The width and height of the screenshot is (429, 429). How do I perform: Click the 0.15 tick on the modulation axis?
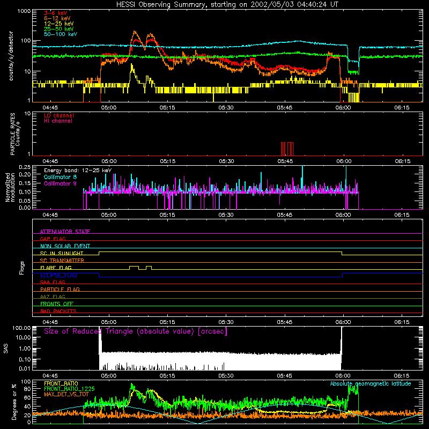(x=25, y=183)
